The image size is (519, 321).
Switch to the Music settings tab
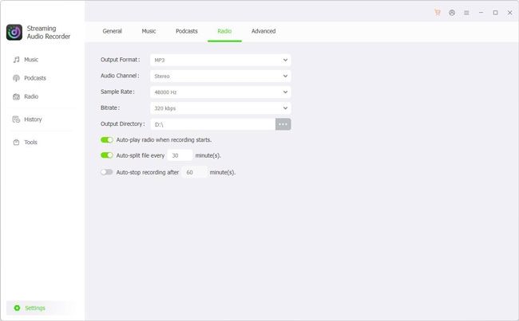(x=149, y=31)
